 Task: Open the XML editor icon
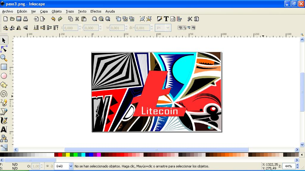(x=173, y=19)
